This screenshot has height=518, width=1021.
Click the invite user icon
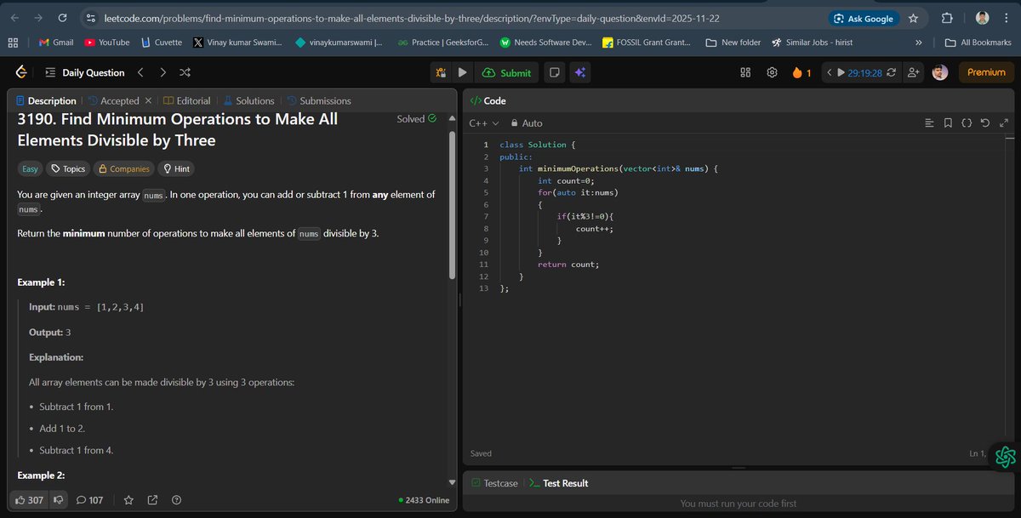pos(914,73)
